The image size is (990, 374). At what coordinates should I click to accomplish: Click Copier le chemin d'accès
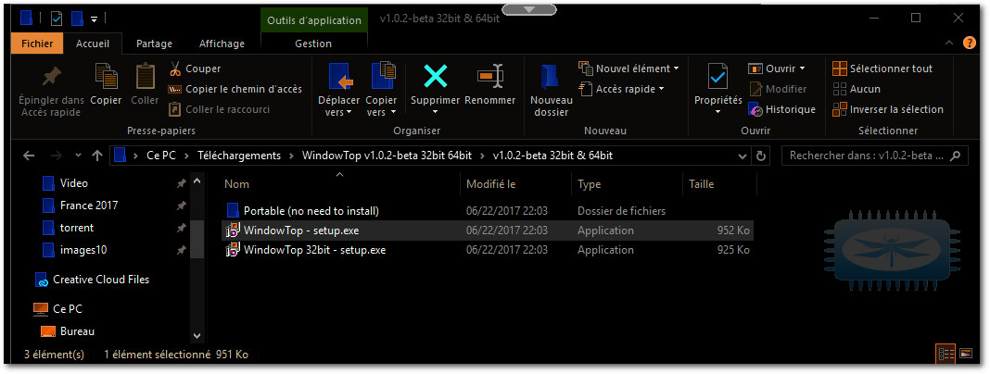point(235,89)
